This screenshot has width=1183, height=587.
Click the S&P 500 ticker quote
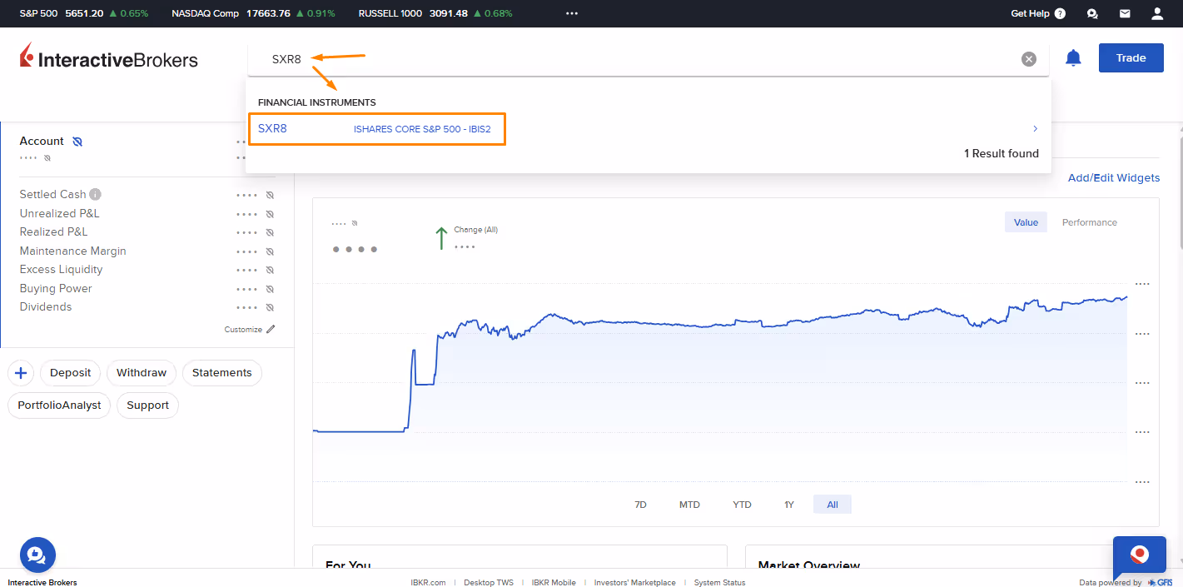pos(84,13)
